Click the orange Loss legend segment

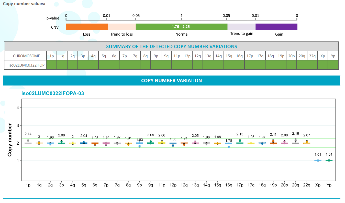[87, 27]
